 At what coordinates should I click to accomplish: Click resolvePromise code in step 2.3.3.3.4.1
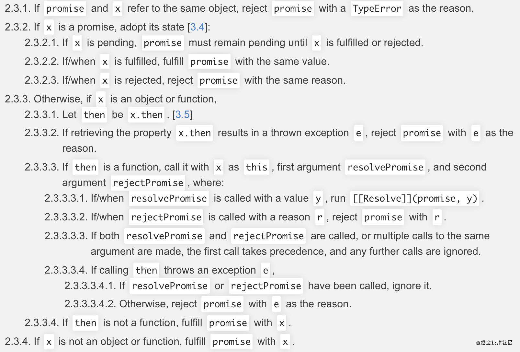point(170,286)
